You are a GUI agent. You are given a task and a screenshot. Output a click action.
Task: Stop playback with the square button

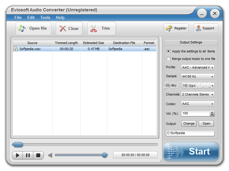click(x=38, y=155)
